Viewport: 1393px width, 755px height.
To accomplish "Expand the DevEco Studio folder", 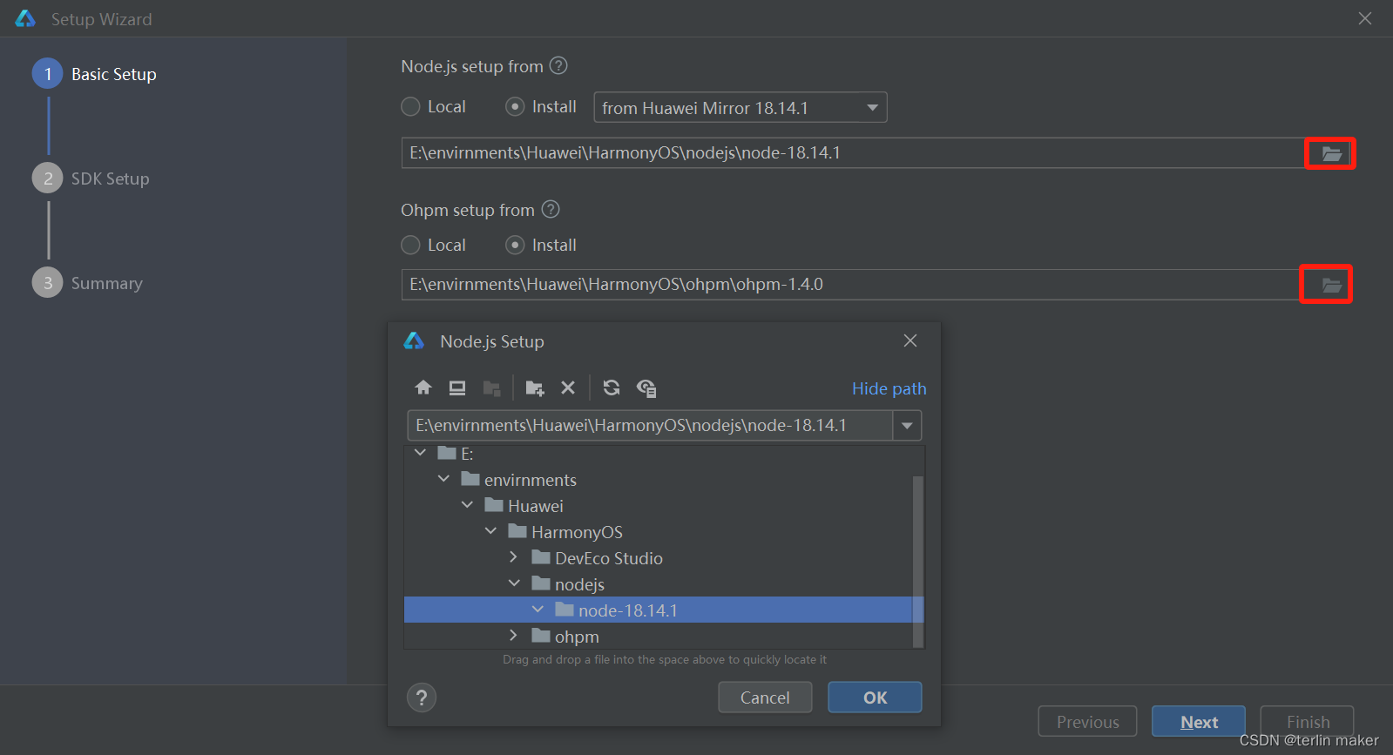I will pyautogui.click(x=514, y=557).
